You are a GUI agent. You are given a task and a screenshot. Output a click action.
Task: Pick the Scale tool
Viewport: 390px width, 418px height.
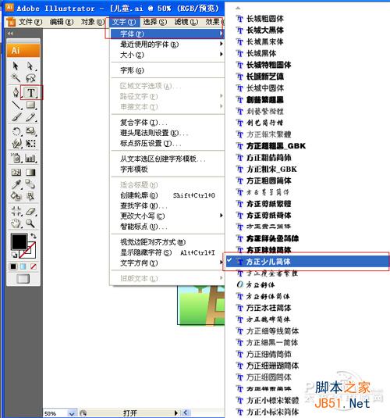point(30,131)
